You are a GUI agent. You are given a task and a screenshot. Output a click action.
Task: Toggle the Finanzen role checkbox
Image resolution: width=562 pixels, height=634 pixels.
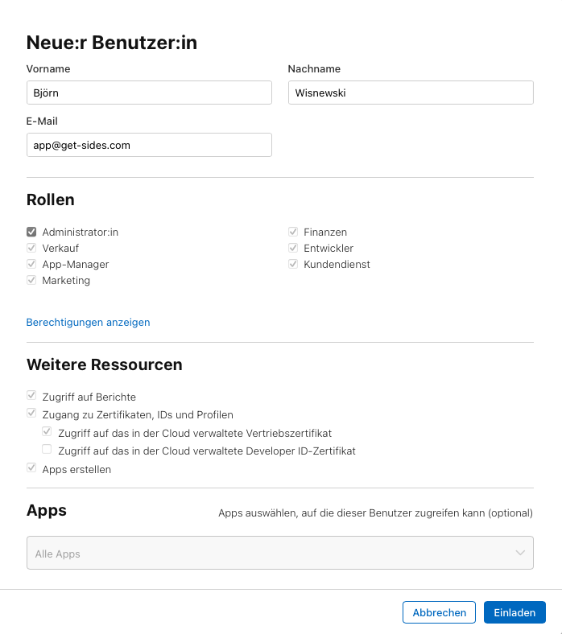pyautogui.click(x=293, y=232)
